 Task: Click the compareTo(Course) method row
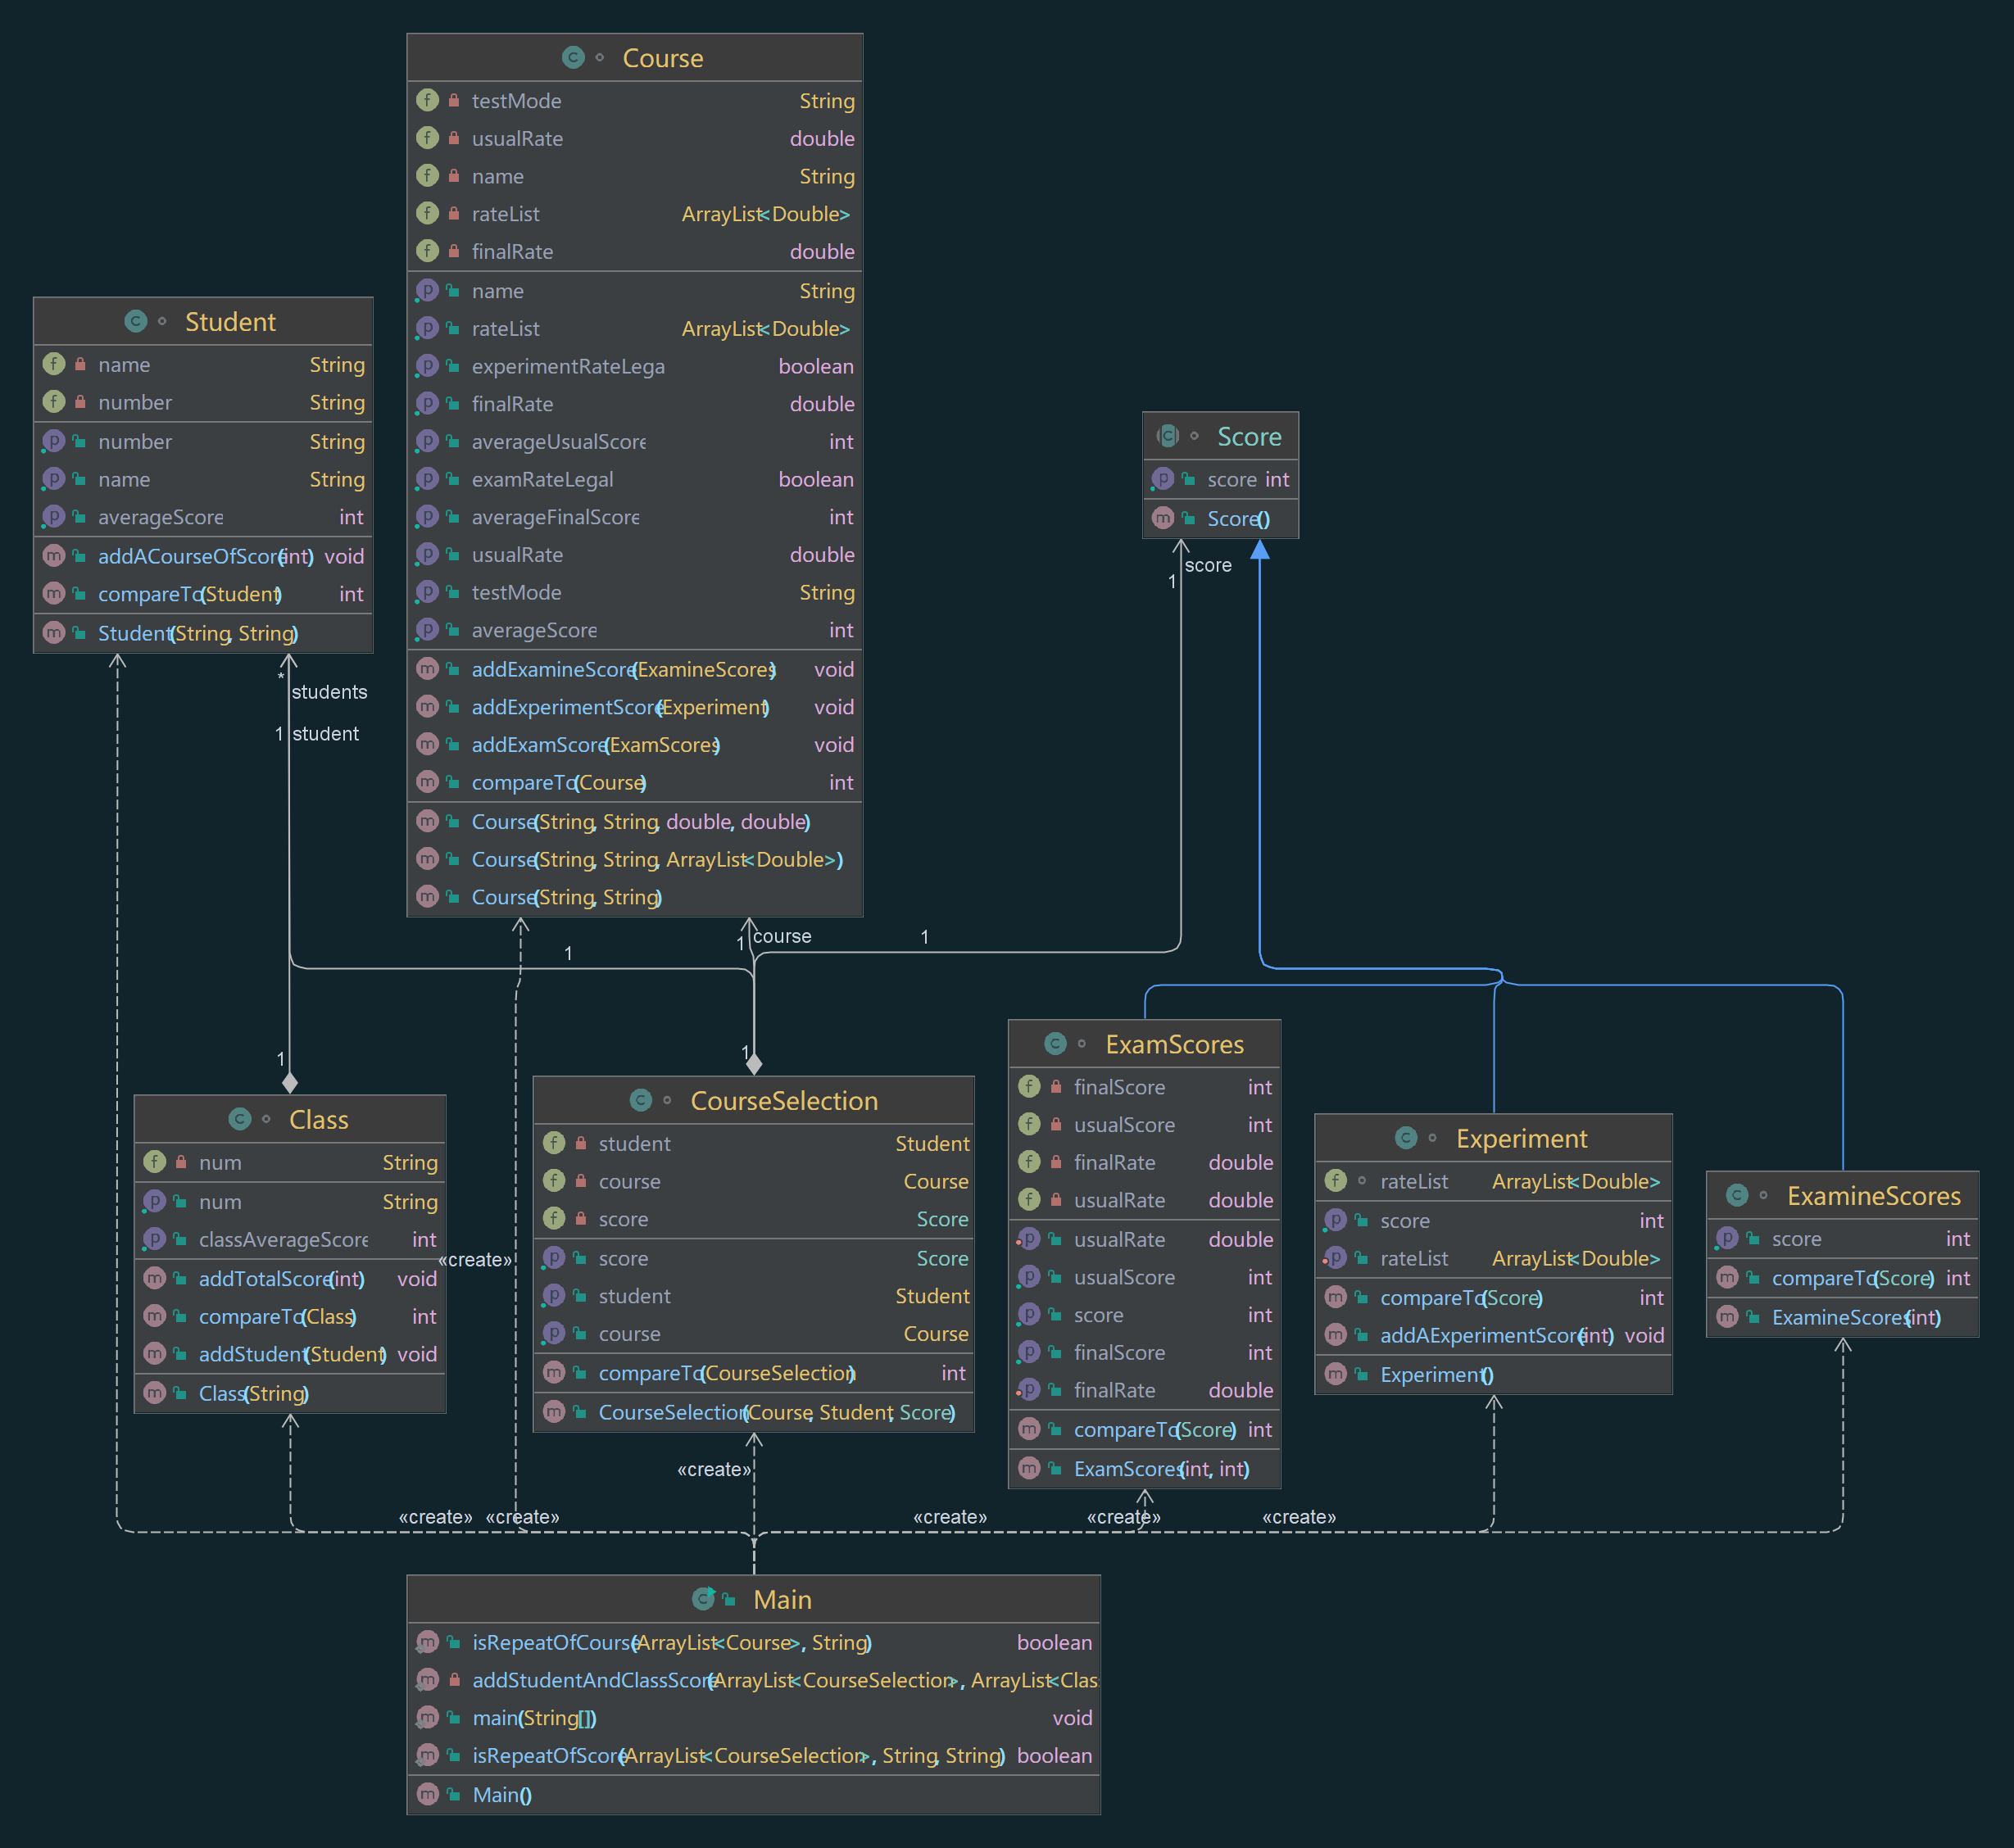click(558, 783)
